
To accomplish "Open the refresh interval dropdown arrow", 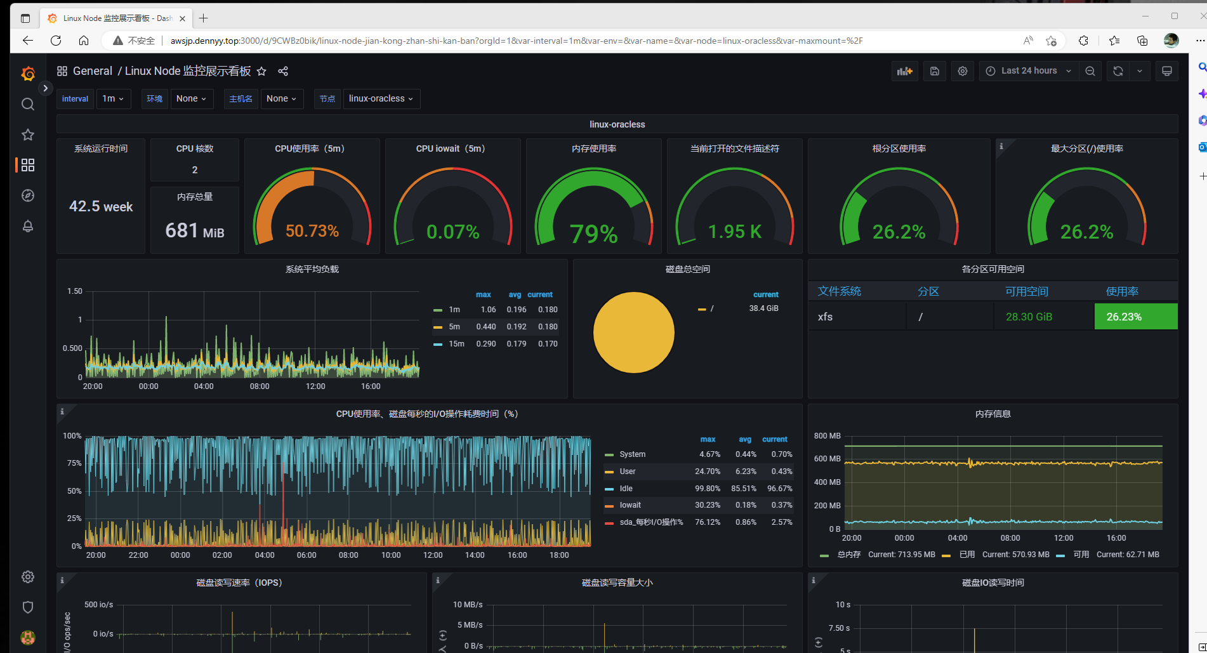I will tap(1140, 71).
